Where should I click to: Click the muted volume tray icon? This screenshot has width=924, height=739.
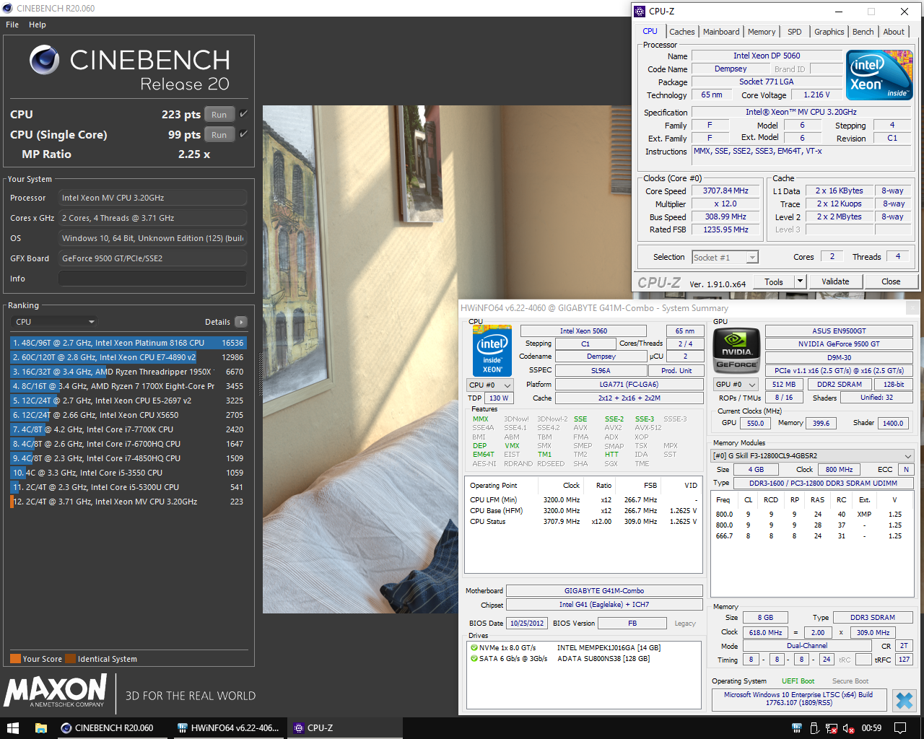(x=849, y=728)
